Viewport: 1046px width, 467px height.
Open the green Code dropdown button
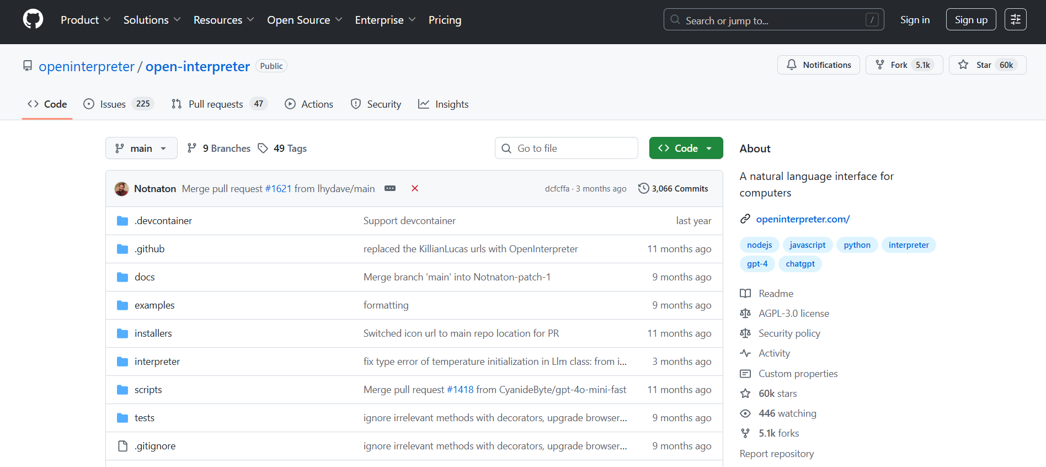tap(686, 148)
